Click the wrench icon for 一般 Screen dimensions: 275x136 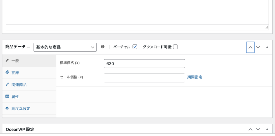(x=7, y=61)
